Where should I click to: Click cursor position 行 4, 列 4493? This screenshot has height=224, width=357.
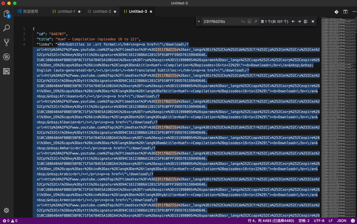pyautogui.click(x=271, y=221)
